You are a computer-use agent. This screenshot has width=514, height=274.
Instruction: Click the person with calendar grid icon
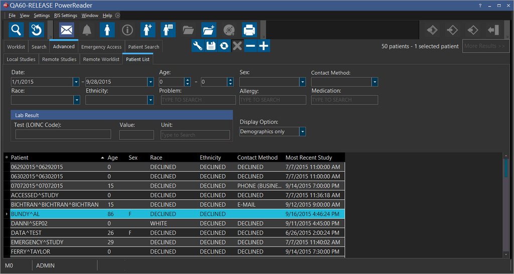pyautogui.click(x=168, y=30)
